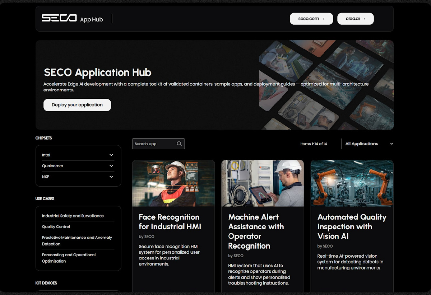The height and width of the screenshot is (295, 431).
Task: Click Deploy your application button
Action: (77, 105)
